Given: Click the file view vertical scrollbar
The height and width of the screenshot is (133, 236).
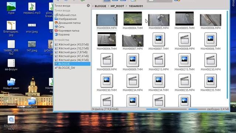Looking at the screenshot, I should (x=228, y=54).
